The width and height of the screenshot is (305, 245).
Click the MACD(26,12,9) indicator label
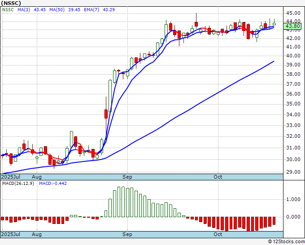(x=18, y=184)
